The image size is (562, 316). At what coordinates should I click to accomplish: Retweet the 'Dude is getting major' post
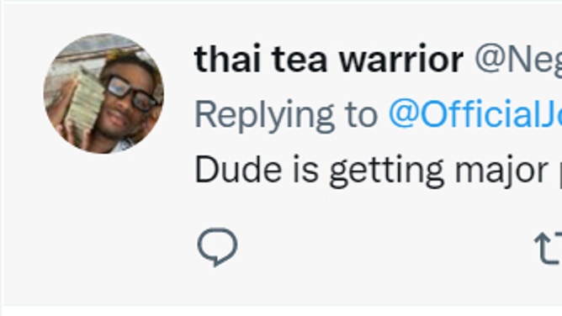[x=549, y=248]
